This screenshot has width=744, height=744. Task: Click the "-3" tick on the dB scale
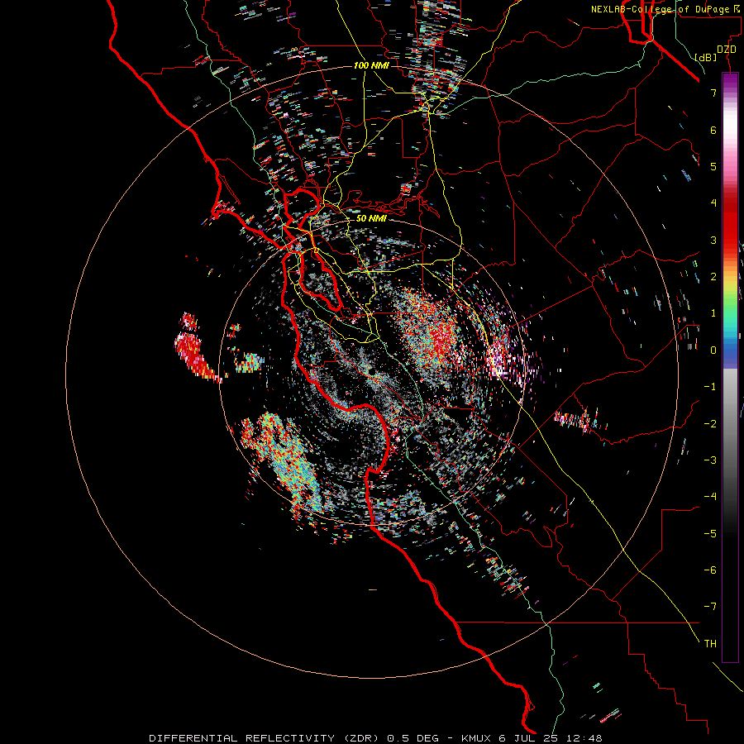(710, 460)
